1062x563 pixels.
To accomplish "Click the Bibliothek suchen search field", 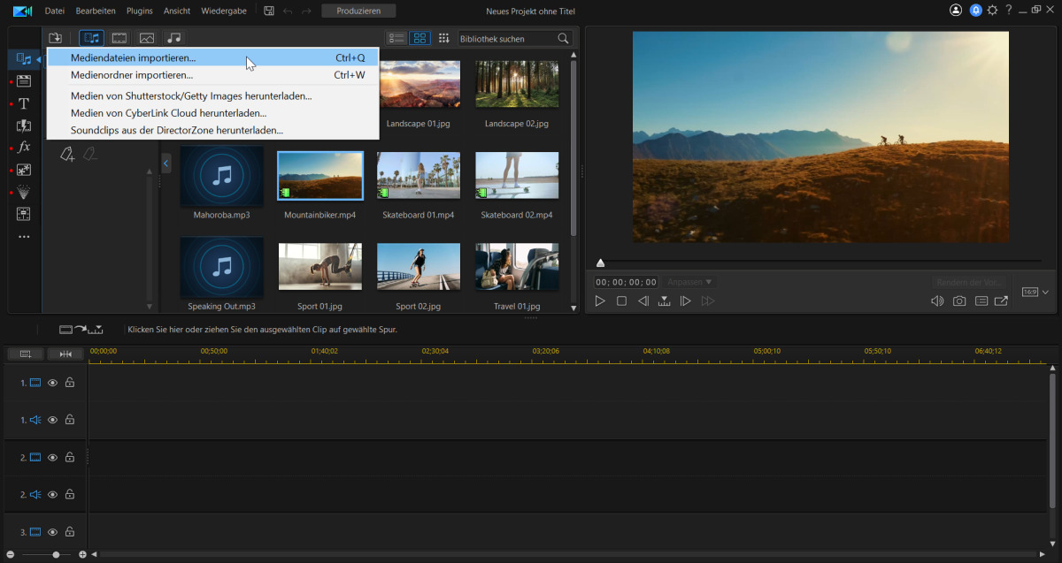I will [506, 39].
